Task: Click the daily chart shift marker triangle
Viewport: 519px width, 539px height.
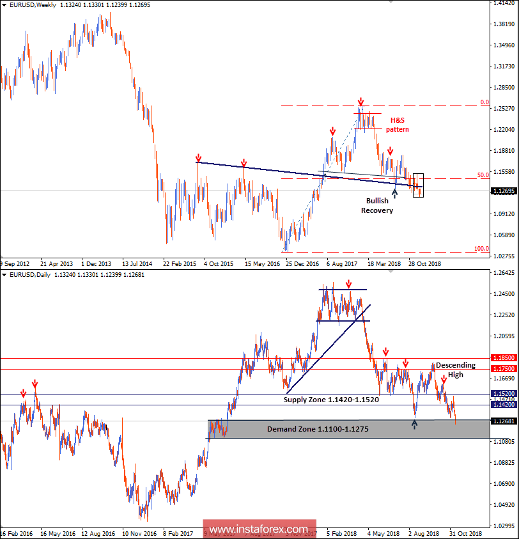Action: click(x=391, y=272)
